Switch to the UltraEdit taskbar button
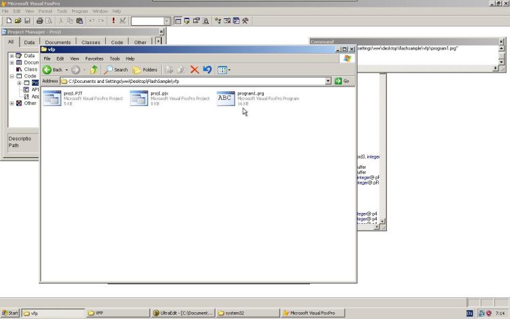 tap(182, 313)
